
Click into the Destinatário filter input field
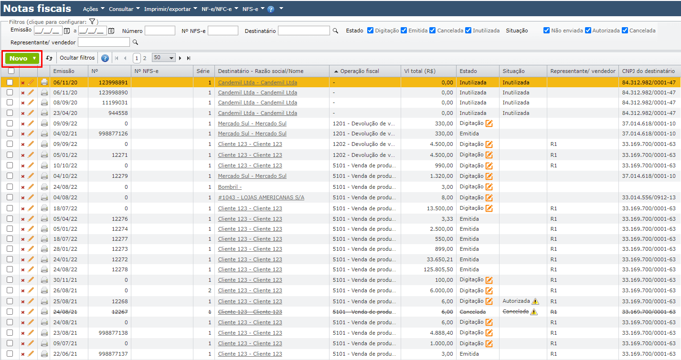coord(304,31)
